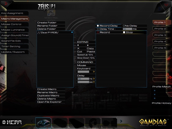Collapse the Zeus P1 RGB folder arrow
The width and height of the screenshot is (172, 129).
72,32
